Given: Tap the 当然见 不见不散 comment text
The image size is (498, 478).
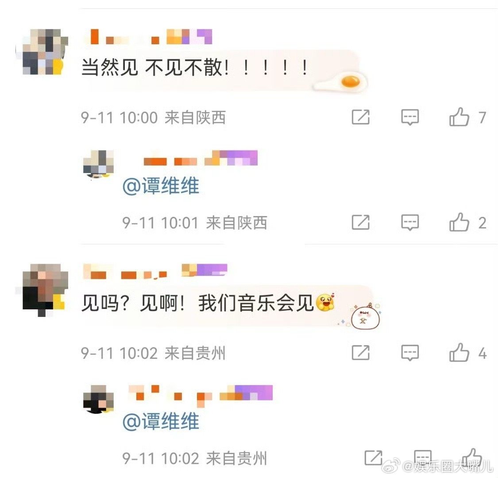Looking at the screenshot, I should (195, 67).
